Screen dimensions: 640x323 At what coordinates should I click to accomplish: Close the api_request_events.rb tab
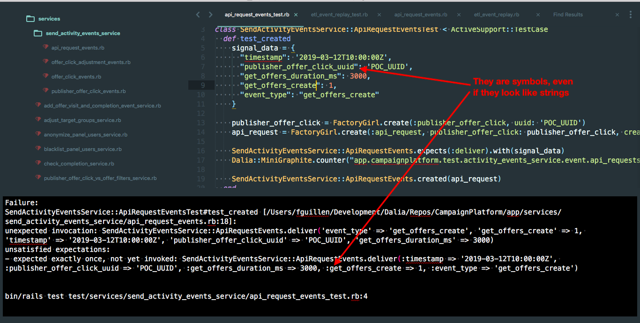459,14
